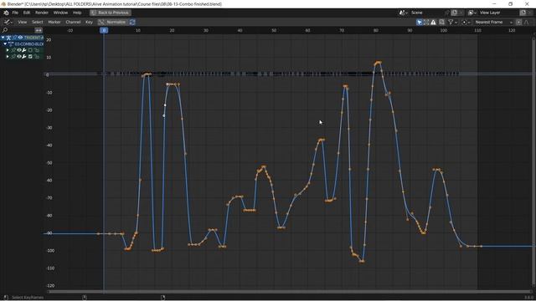Toggle modifier wrench on first green group

point(24,50)
